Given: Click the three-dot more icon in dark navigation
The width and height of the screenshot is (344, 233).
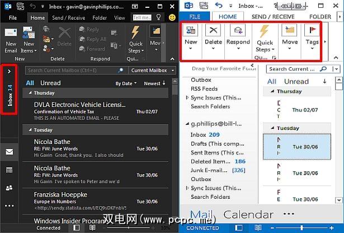Looking at the screenshot, I should click(9, 206).
